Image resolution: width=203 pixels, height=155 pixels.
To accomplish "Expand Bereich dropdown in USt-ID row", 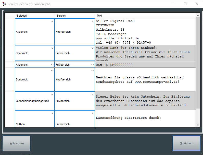I will pyautogui.click(x=93, y=65).
